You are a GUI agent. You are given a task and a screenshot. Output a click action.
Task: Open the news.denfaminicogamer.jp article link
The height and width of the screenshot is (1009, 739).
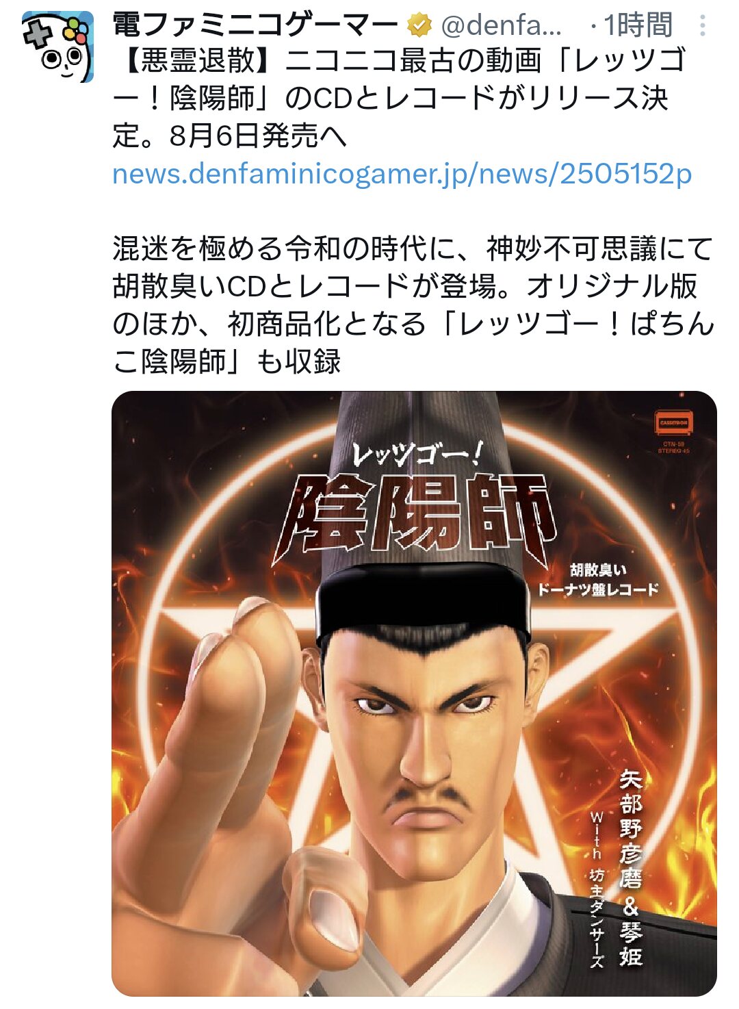click(402, 174)
